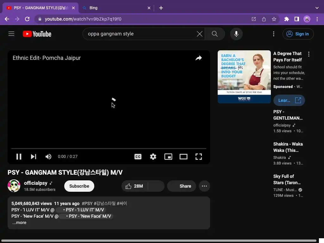This screenshot has width=324, height=243.
Task: Pause the video with the pause button
Action: pyautogui.click(x=19, y=157)
